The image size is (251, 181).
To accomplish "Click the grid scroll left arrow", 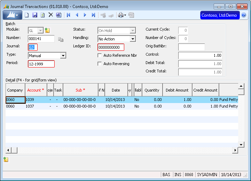I will 8,150.
